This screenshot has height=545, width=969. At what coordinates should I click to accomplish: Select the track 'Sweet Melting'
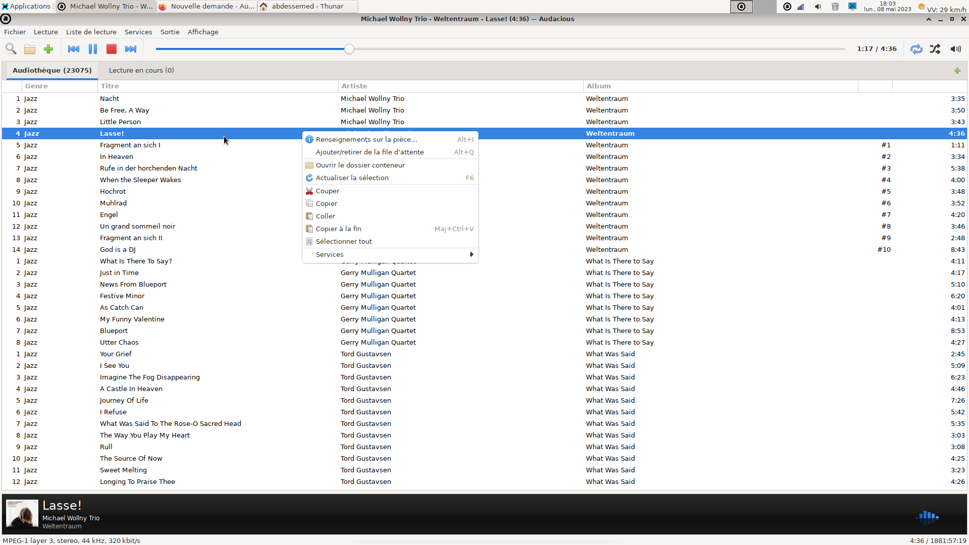[484, 470]
